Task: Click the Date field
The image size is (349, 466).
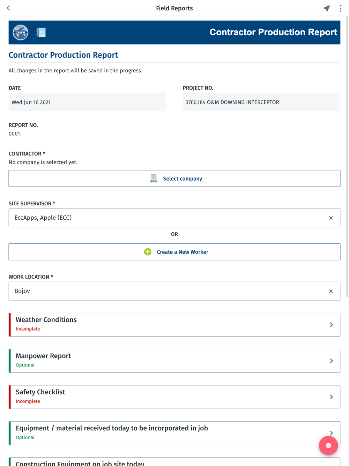Action: [87, 102]
